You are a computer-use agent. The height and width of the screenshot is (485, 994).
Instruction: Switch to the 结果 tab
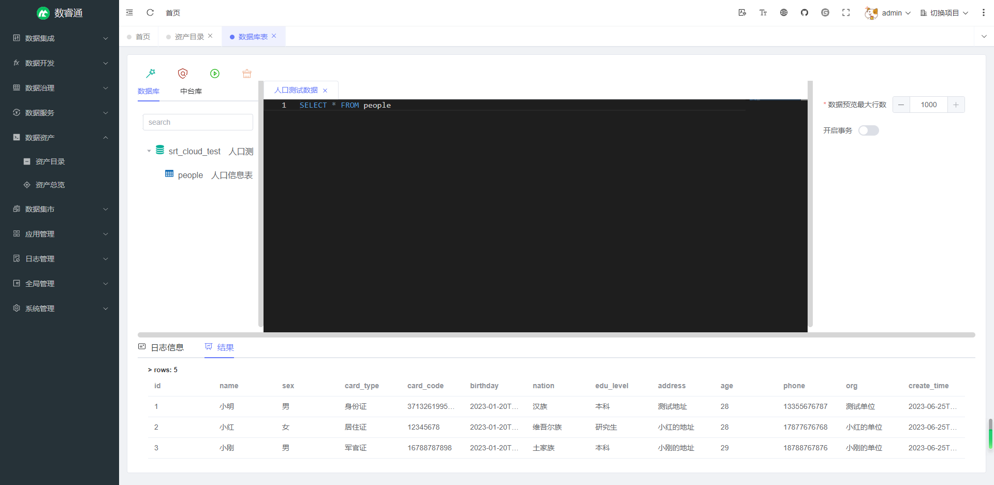[220, 347]
